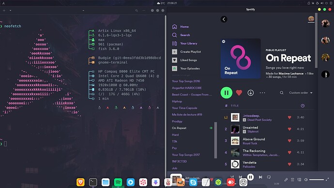This screenshot has height=188, width=334.
Task: Open the Spotify user profile avatar menu
Action: [x=311, y=19]
